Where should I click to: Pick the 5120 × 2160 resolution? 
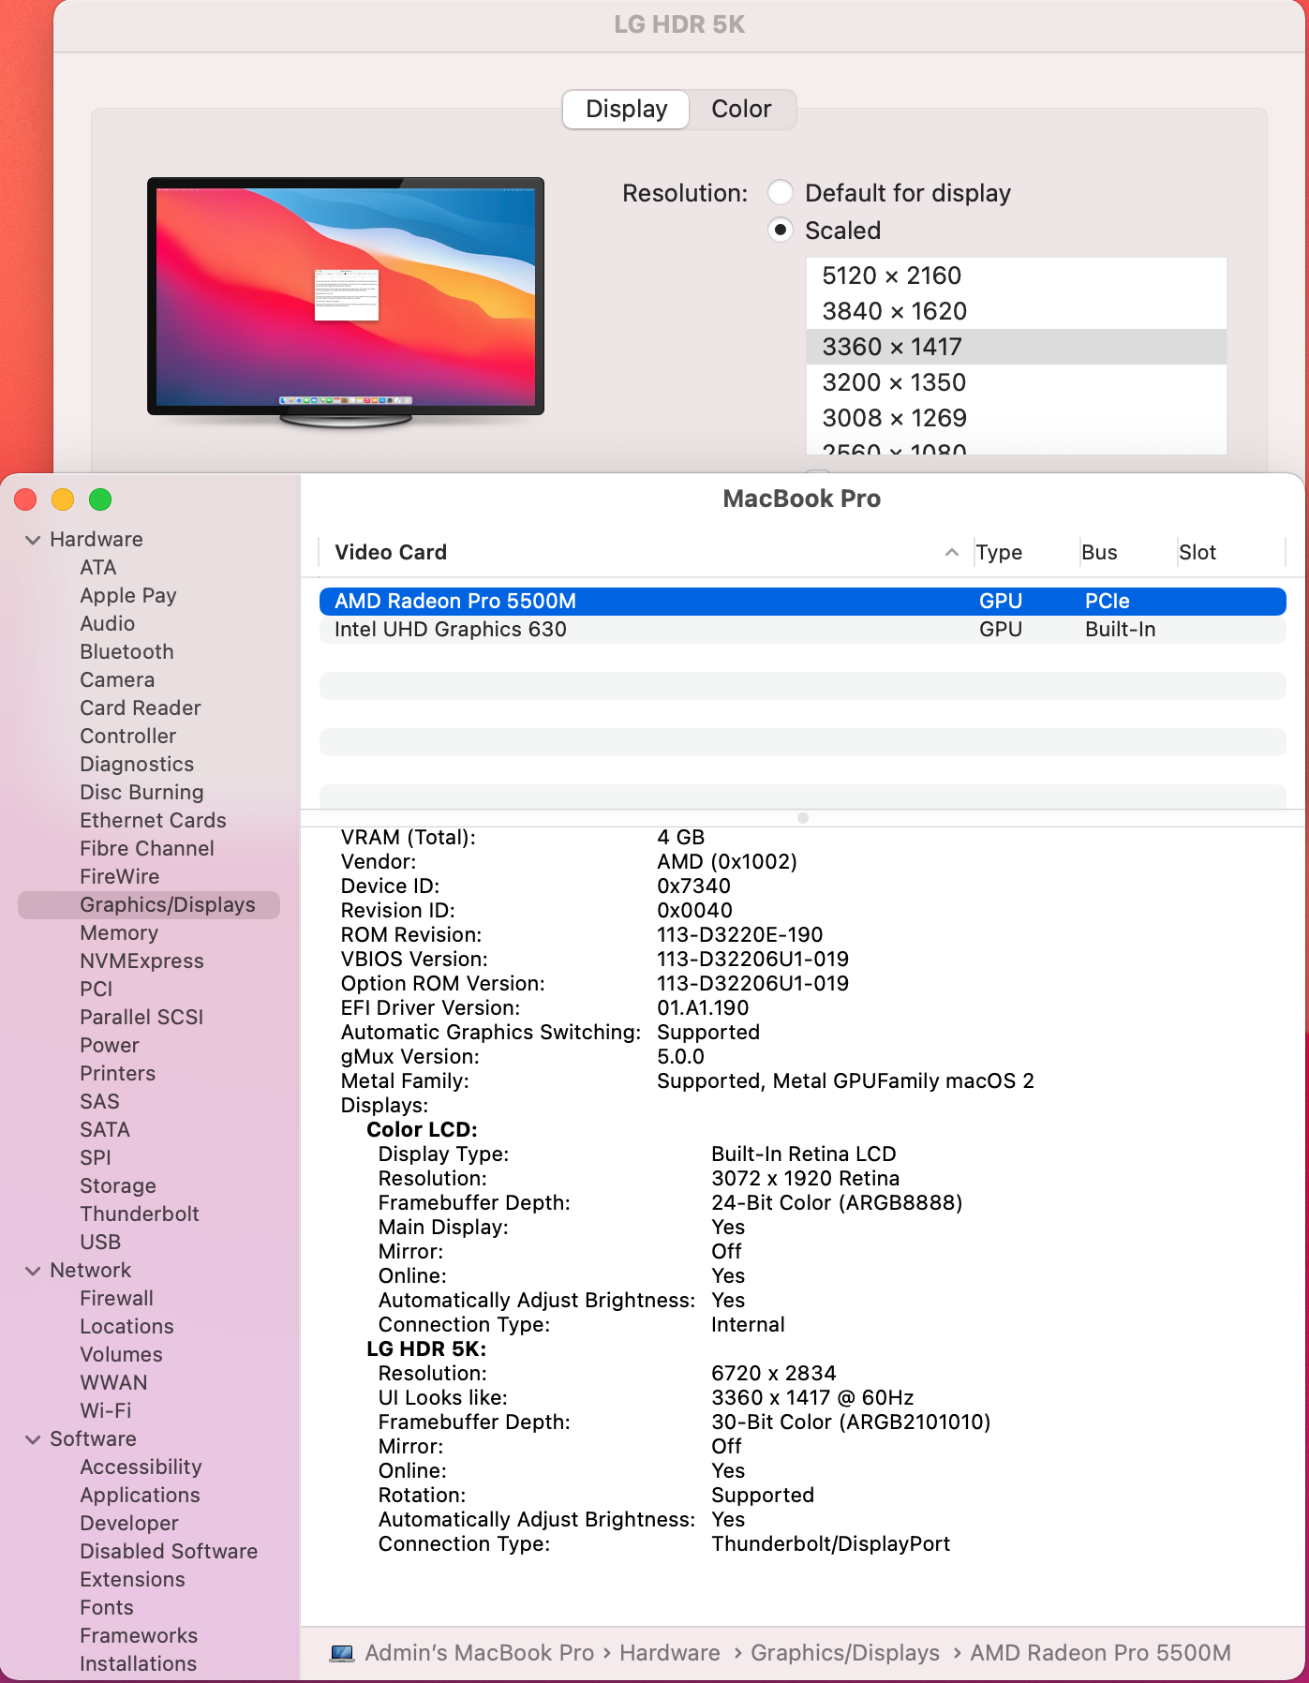[x=1016, y=276]
